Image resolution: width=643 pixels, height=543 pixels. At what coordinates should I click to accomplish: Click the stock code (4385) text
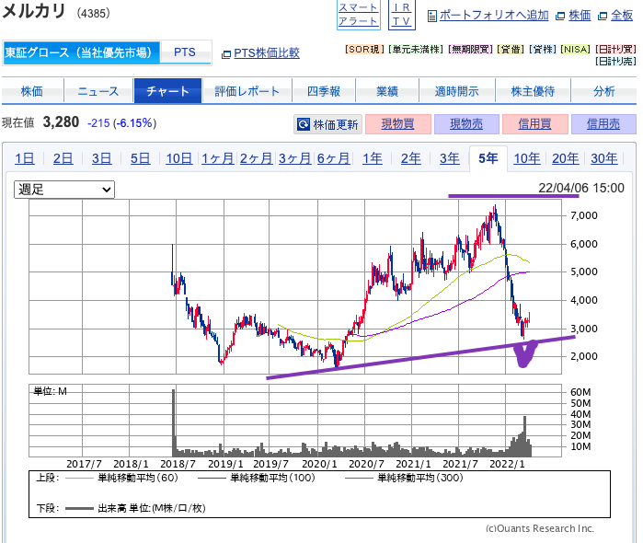tap(94, 14)
